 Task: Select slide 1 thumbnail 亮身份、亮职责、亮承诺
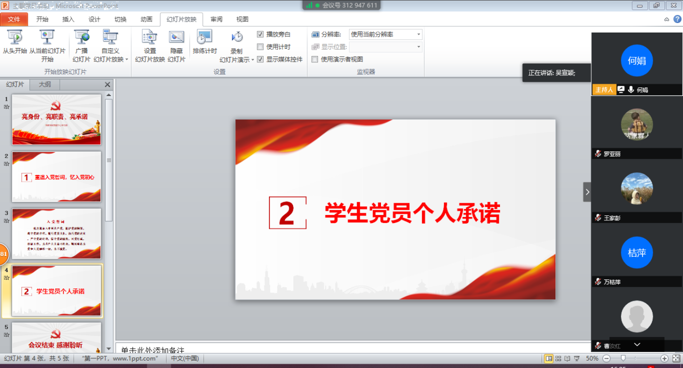[57, 119]
